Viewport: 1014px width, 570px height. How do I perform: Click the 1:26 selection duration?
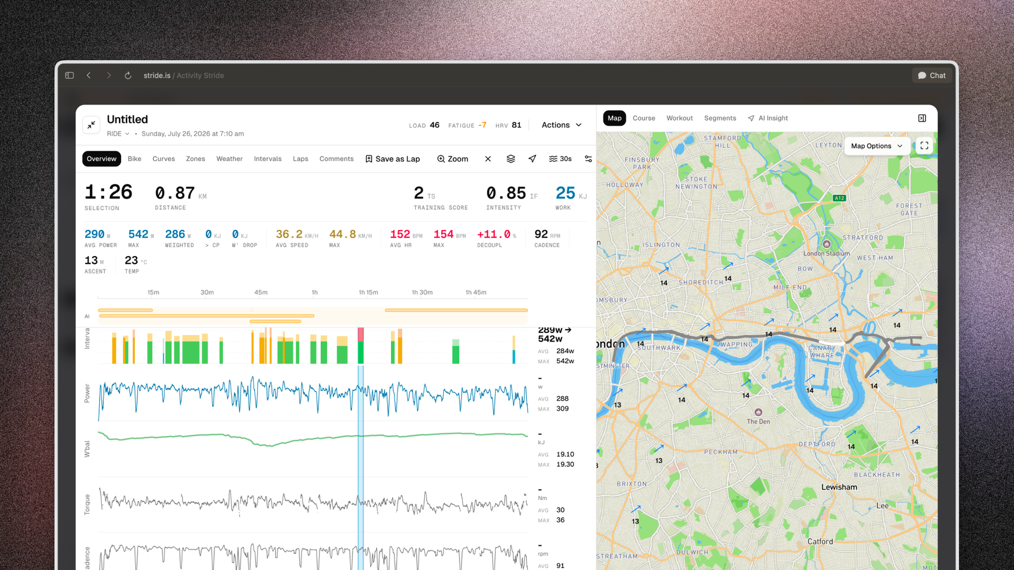click(108, 192)
